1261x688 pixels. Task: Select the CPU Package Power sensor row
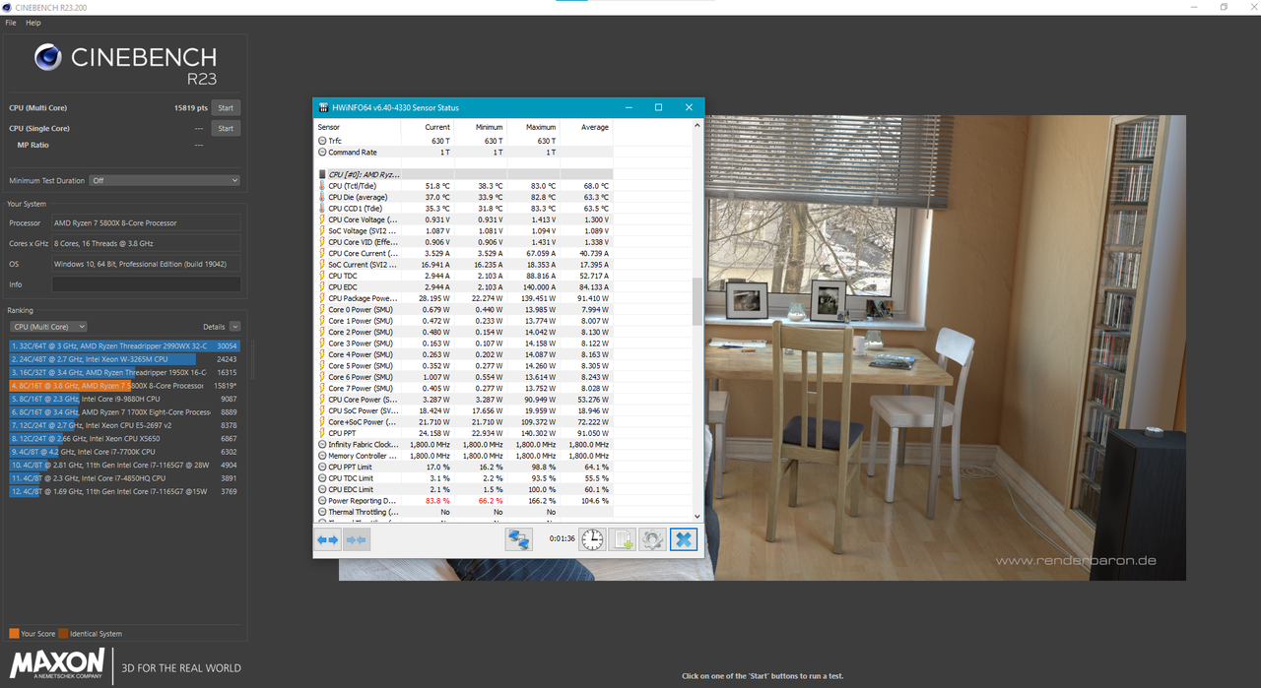[464, 298]
